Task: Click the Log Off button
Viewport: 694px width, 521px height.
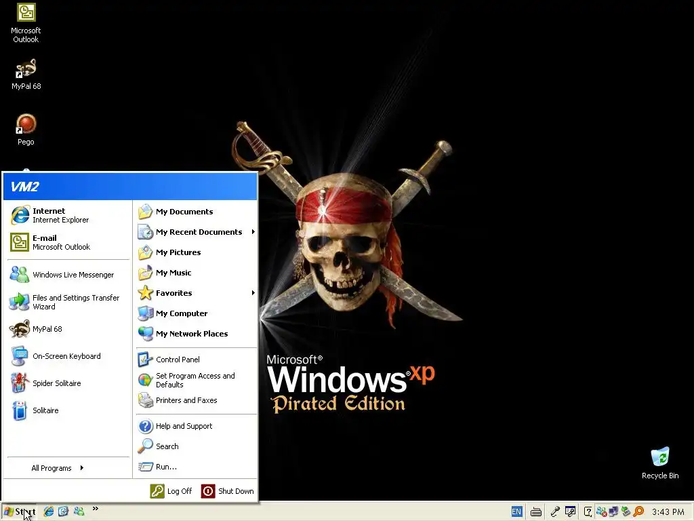Action: pyautogui.click(x=171, y=491)
